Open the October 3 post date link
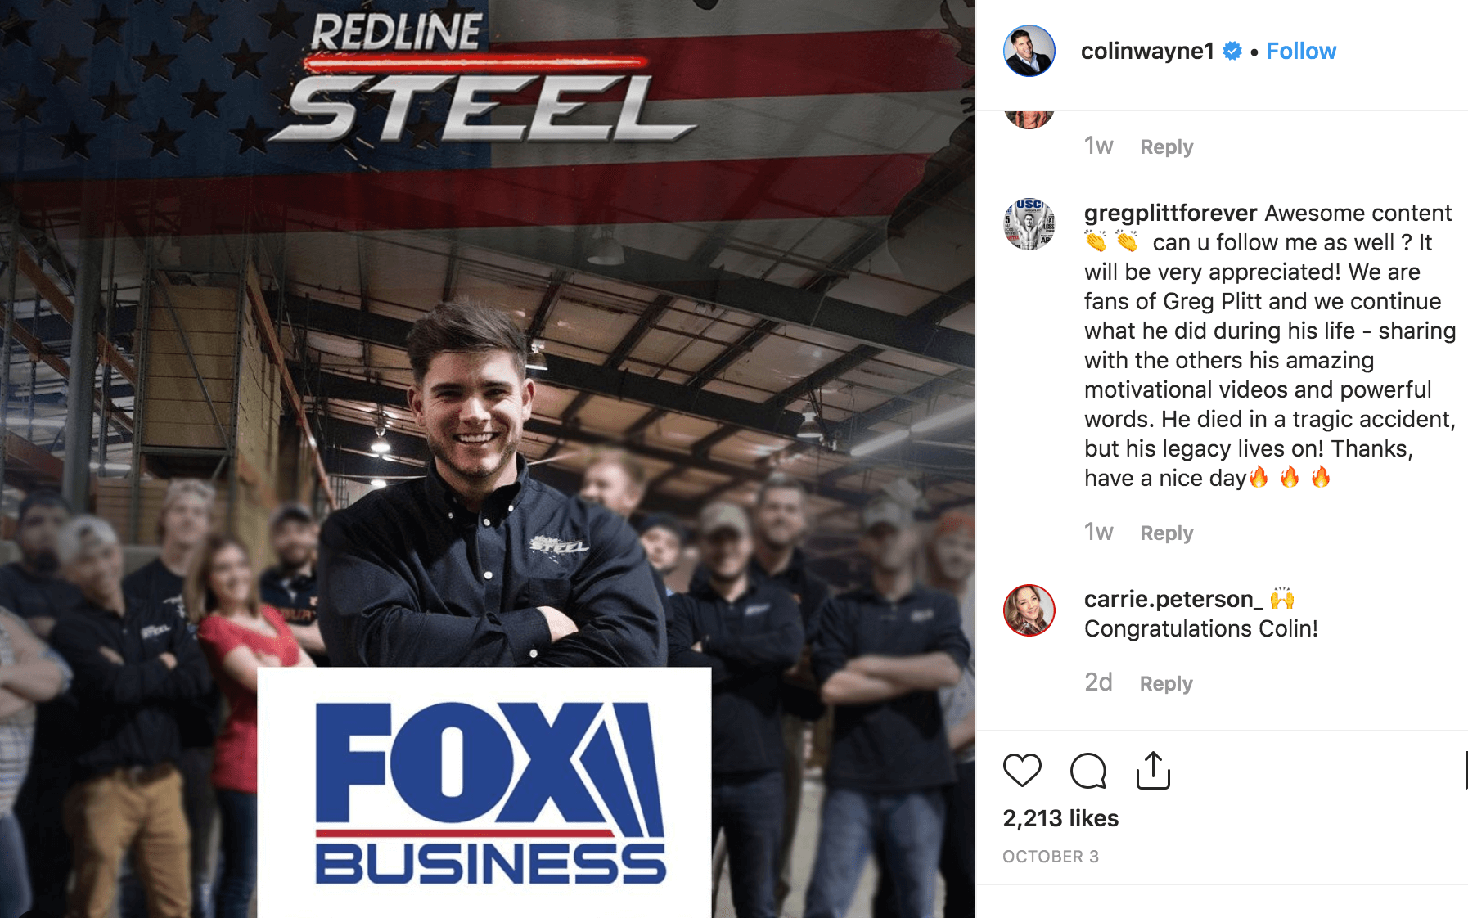The height and width of the screenshot is (918, 1468). tap(1051, 857)
